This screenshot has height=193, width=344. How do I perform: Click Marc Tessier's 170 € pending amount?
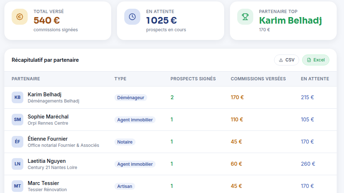point(307,186)
